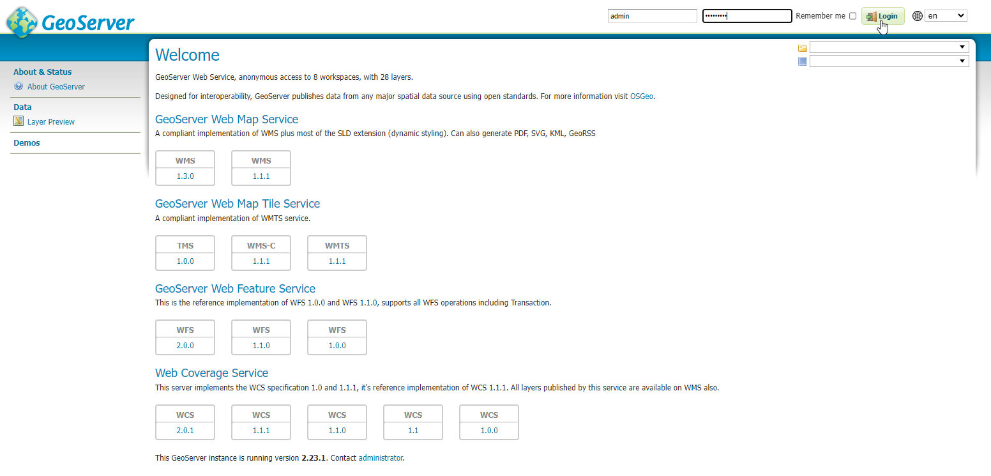The image size is (991, 476).
Task: Click the globe language icon beside the locale selector
Action: (x=917, y=15)
